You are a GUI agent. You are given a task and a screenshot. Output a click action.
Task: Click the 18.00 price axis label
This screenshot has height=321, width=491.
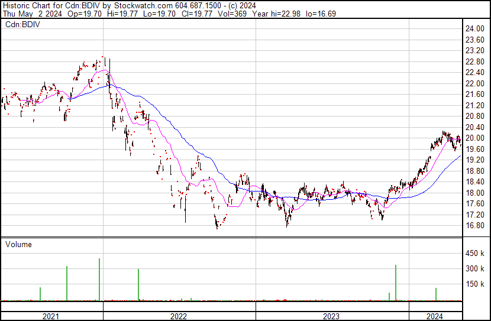coord(475,193)
